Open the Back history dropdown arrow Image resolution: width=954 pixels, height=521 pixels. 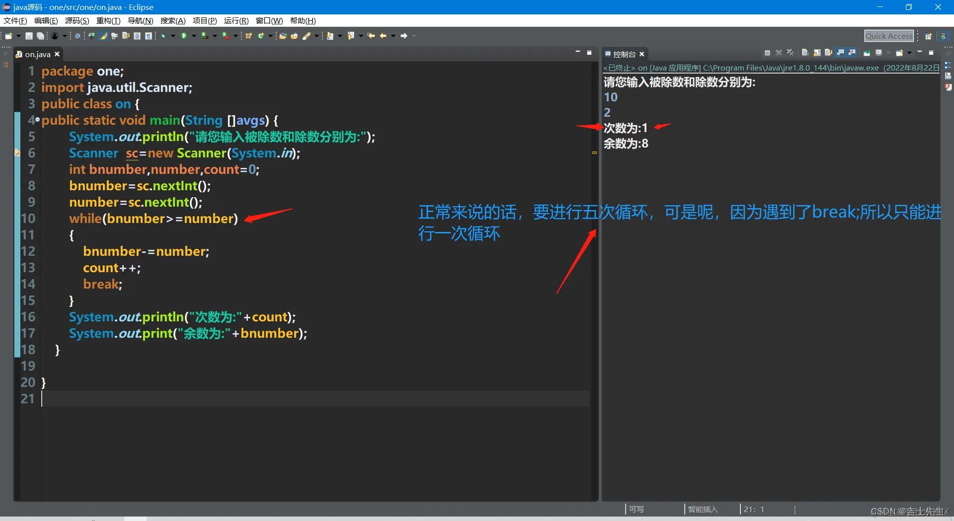tap(393, 36)
